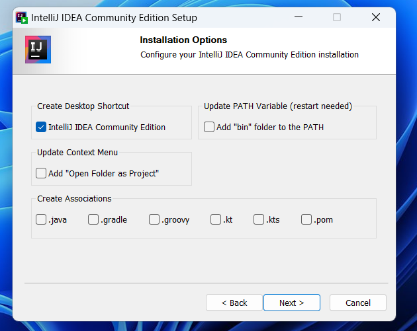
Task: Click the "Update PATH Variable (restart needed)" label
Action: [x=278, y=106]
